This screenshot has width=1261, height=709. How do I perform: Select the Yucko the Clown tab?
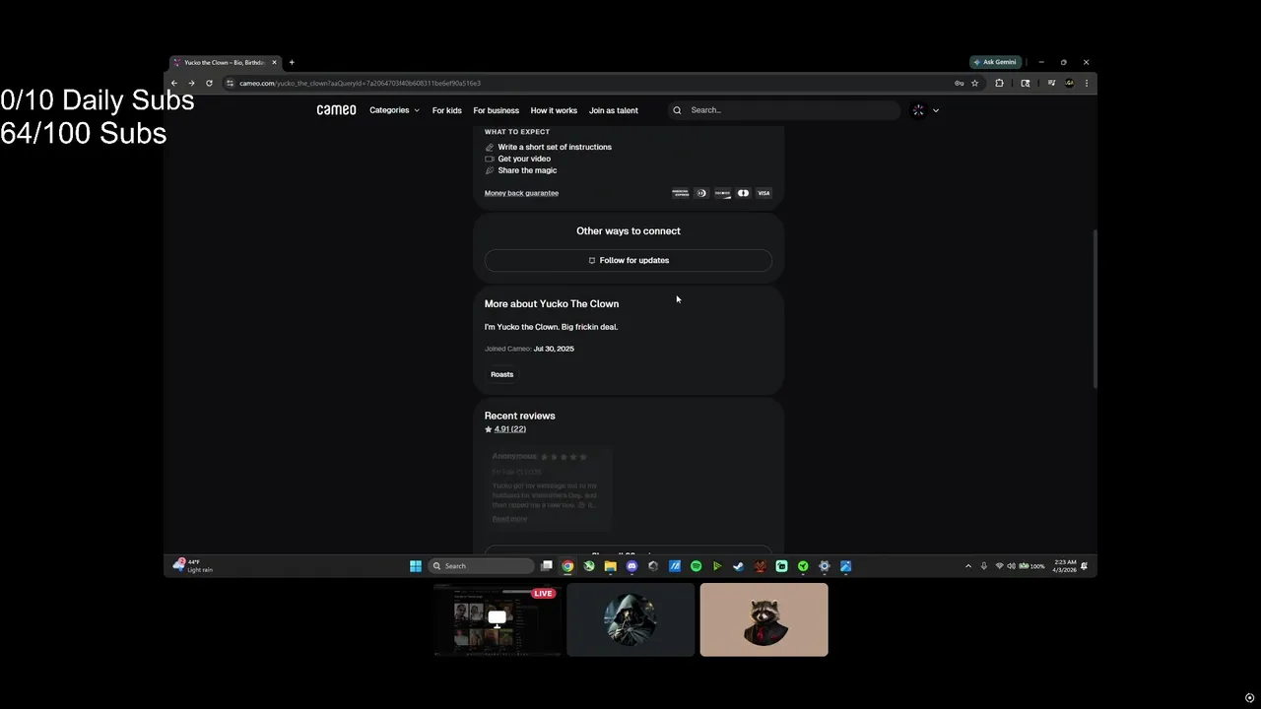point(225,62)
